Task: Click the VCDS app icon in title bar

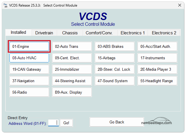Action: [5, 5]
